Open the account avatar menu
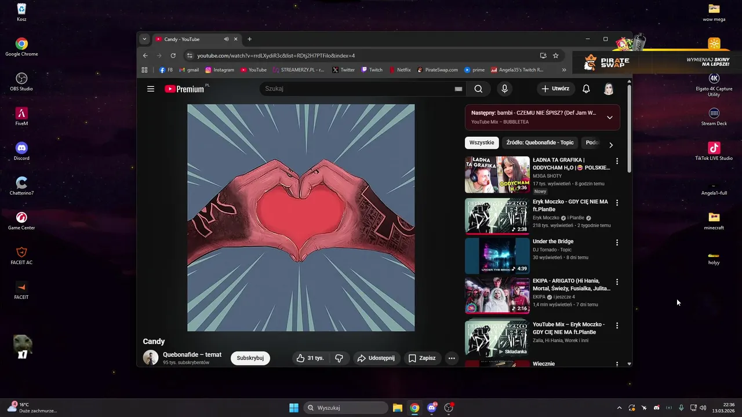 pyautogui.click(x=609, y=89)
